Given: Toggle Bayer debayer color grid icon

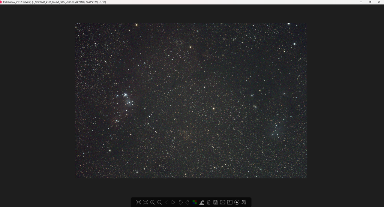Looking at the screenshot, I should tap(195, 202).
